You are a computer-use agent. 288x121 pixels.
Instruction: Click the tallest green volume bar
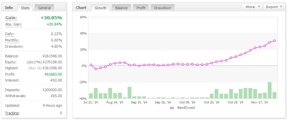(x=270, y=90)
